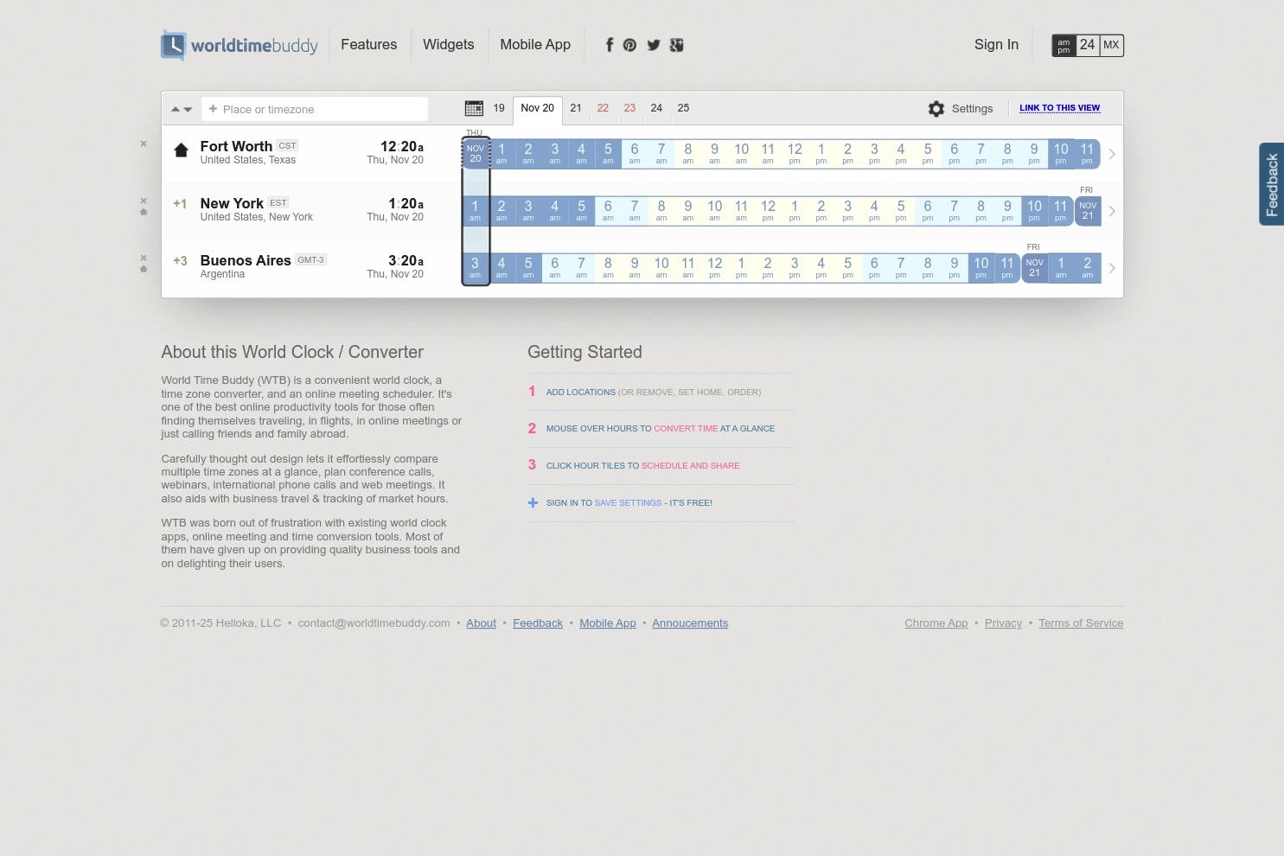Open the Facebook share icon
The width and height of the screenshot is (1284, 856).
(x=610, y=45)
